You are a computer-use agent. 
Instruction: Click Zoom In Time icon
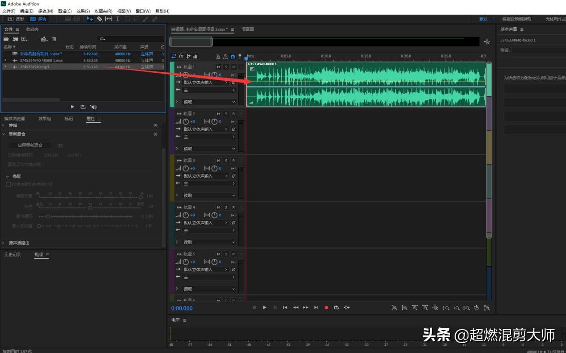click(x=415, y=308)
